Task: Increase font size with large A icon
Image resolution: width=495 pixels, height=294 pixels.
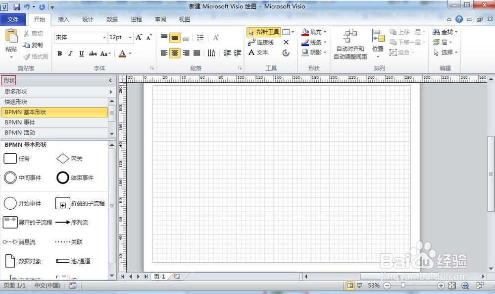Action: click(x=139, y=37)
